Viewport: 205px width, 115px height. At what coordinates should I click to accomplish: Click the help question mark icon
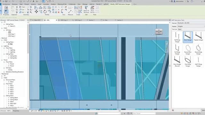pos(192,1)
